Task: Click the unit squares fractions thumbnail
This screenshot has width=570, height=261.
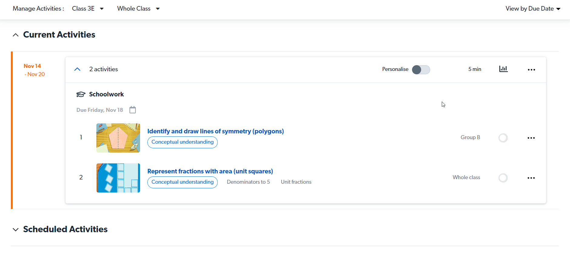Action: click(x=118, y=178)
